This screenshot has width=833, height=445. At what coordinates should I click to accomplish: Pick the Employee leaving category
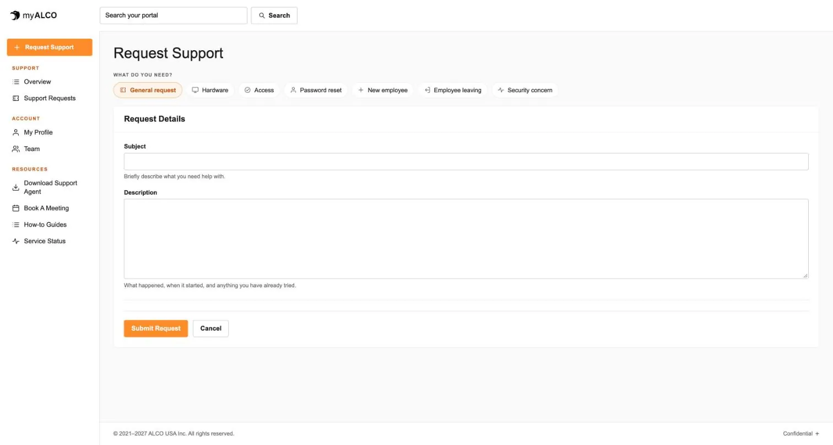click(x=453, y=90)
